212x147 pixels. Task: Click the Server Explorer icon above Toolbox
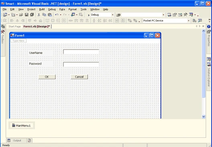click(x=3, y=26)
